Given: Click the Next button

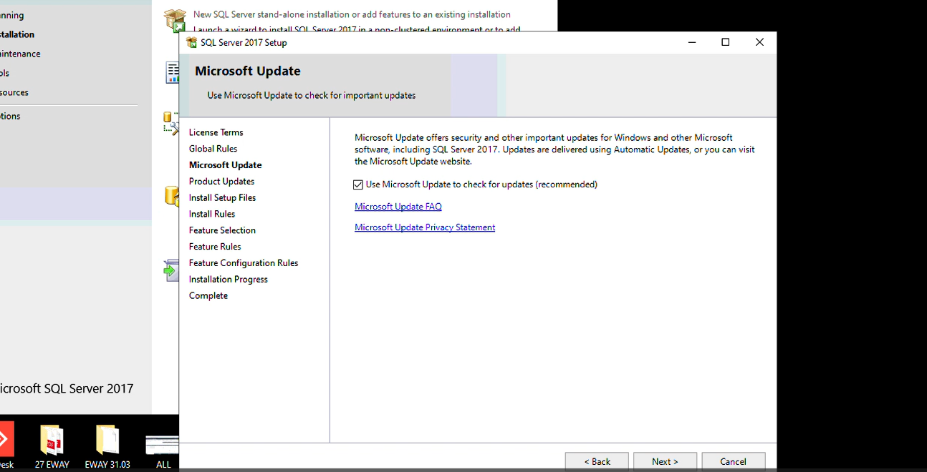Looking at the screenshot, I should pyautogui.click(x=665, y=461).
